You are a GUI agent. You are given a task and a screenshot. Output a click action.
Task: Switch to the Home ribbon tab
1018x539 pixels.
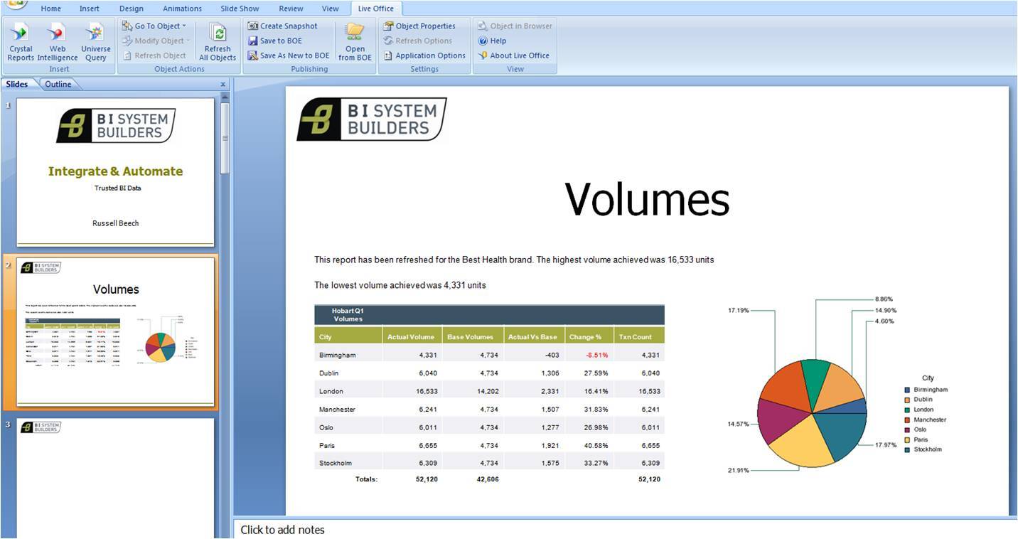50,9
